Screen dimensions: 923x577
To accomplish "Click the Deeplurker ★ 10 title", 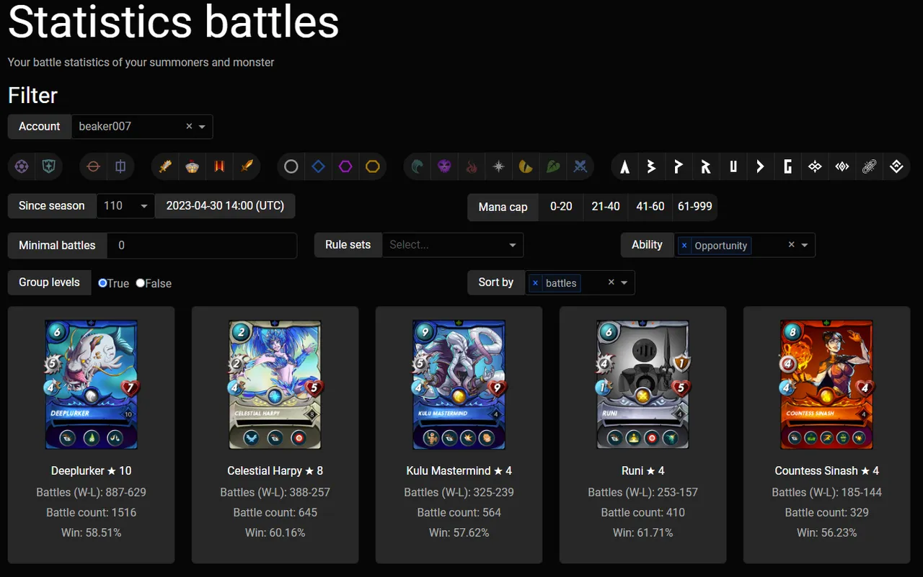I will [92, 471].
